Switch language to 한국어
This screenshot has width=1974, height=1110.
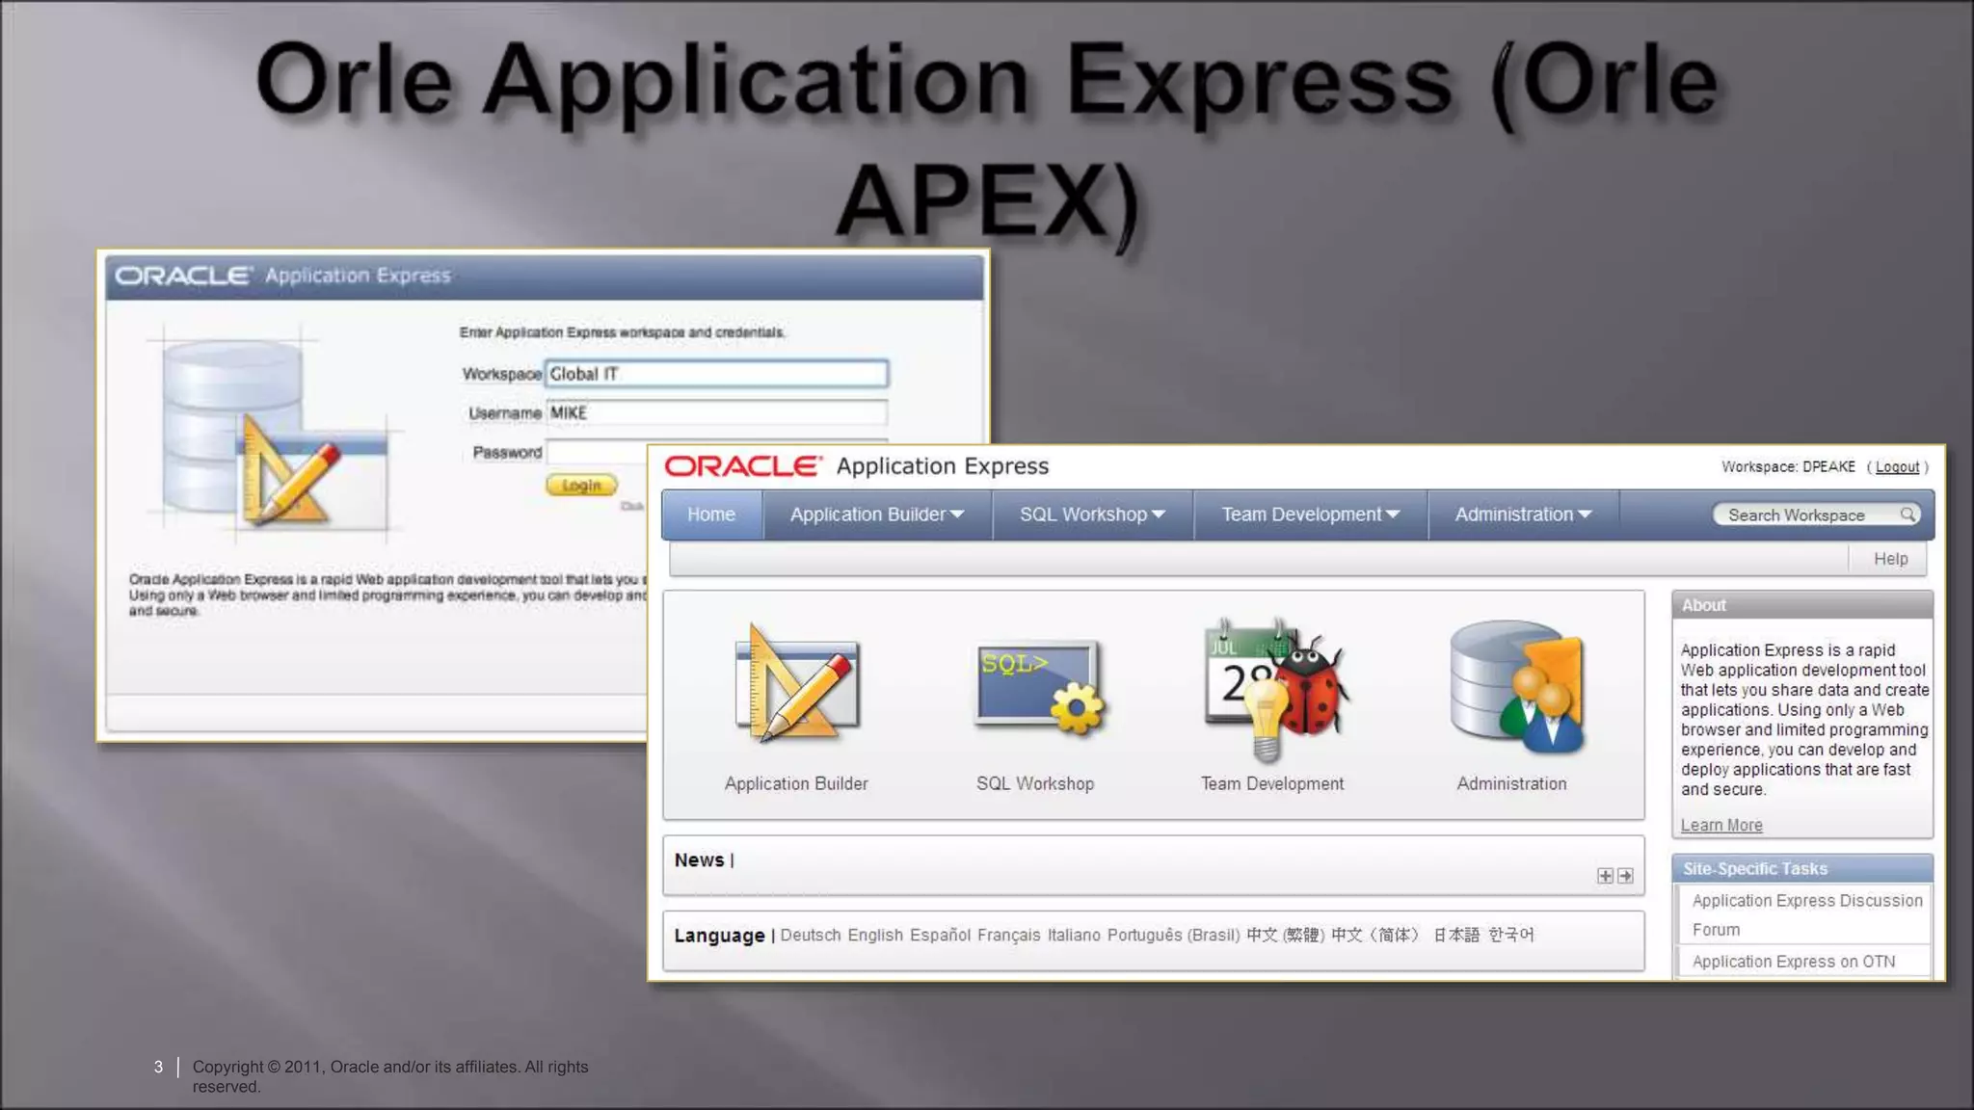pos(1510,935)
